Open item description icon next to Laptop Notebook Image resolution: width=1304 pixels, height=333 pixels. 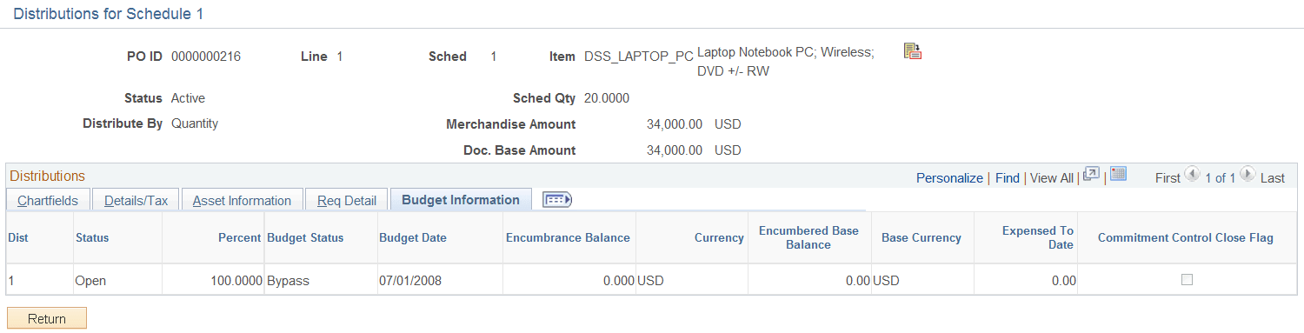[x=912, y=51]
